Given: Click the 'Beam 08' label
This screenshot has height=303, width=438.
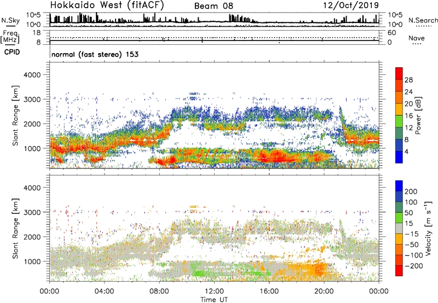Looking at the screenshot, I should coord(214,6).
